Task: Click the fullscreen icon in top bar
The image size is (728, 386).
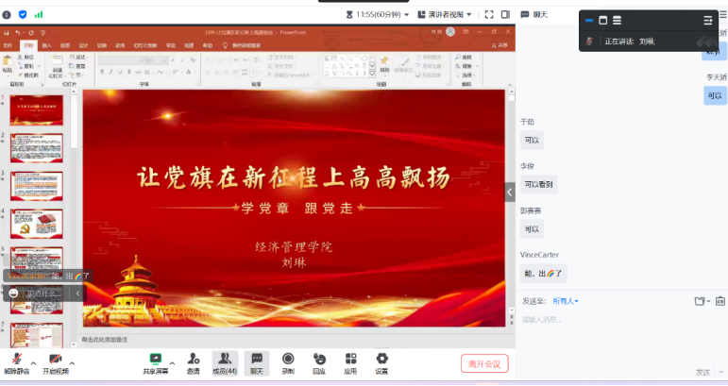Action: tap(488, 15)
